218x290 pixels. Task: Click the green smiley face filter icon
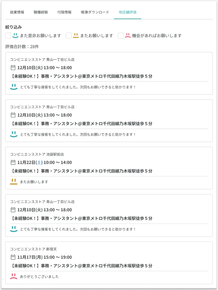click(x=15, y=36)
